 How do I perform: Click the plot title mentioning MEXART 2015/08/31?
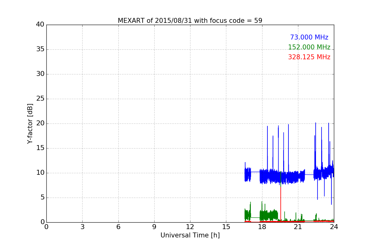pos(190,21)
